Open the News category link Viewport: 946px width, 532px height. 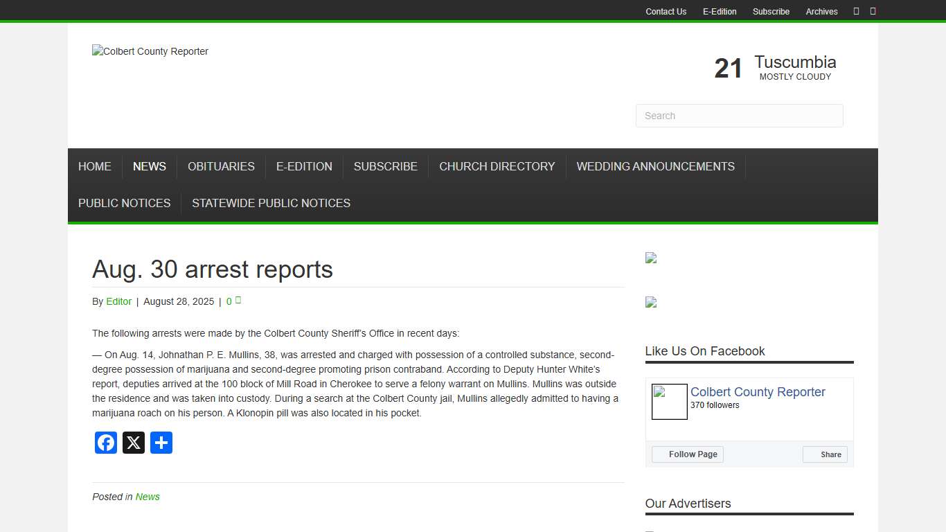pyautogui.click(x=148, y=497)
